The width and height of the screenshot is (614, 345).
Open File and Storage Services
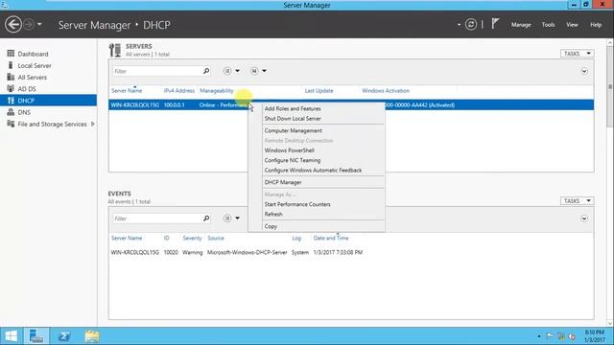tap(52, 124)
